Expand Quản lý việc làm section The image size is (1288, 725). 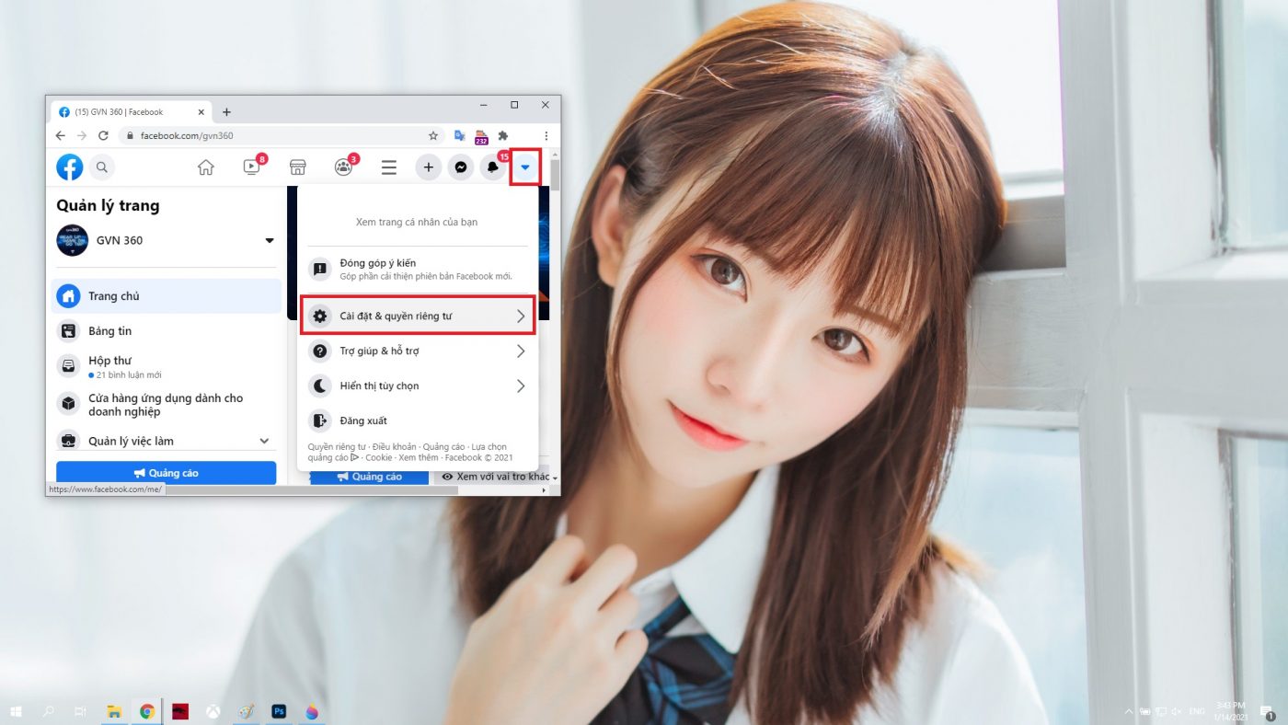[x=264, y=441]
